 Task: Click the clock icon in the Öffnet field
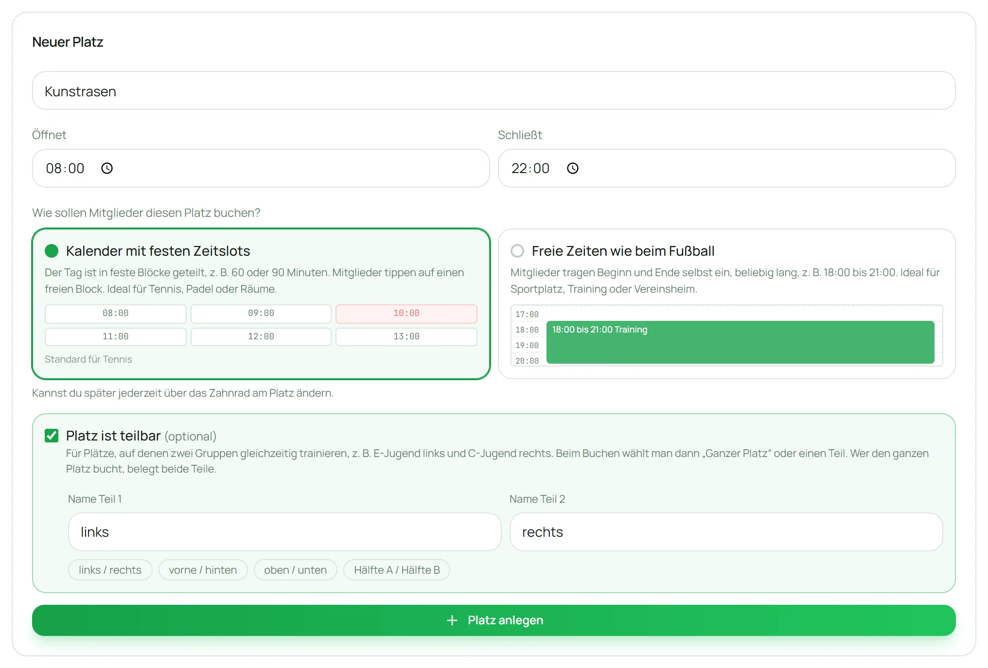(107, 168)
